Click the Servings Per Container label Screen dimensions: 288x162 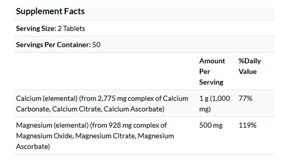point(53,45)
